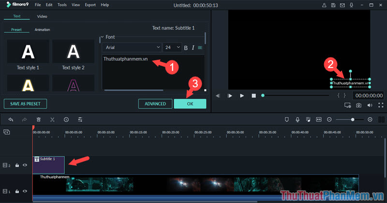Click the mark in/out braces icon
387x203 pixels.
[342, 95]
